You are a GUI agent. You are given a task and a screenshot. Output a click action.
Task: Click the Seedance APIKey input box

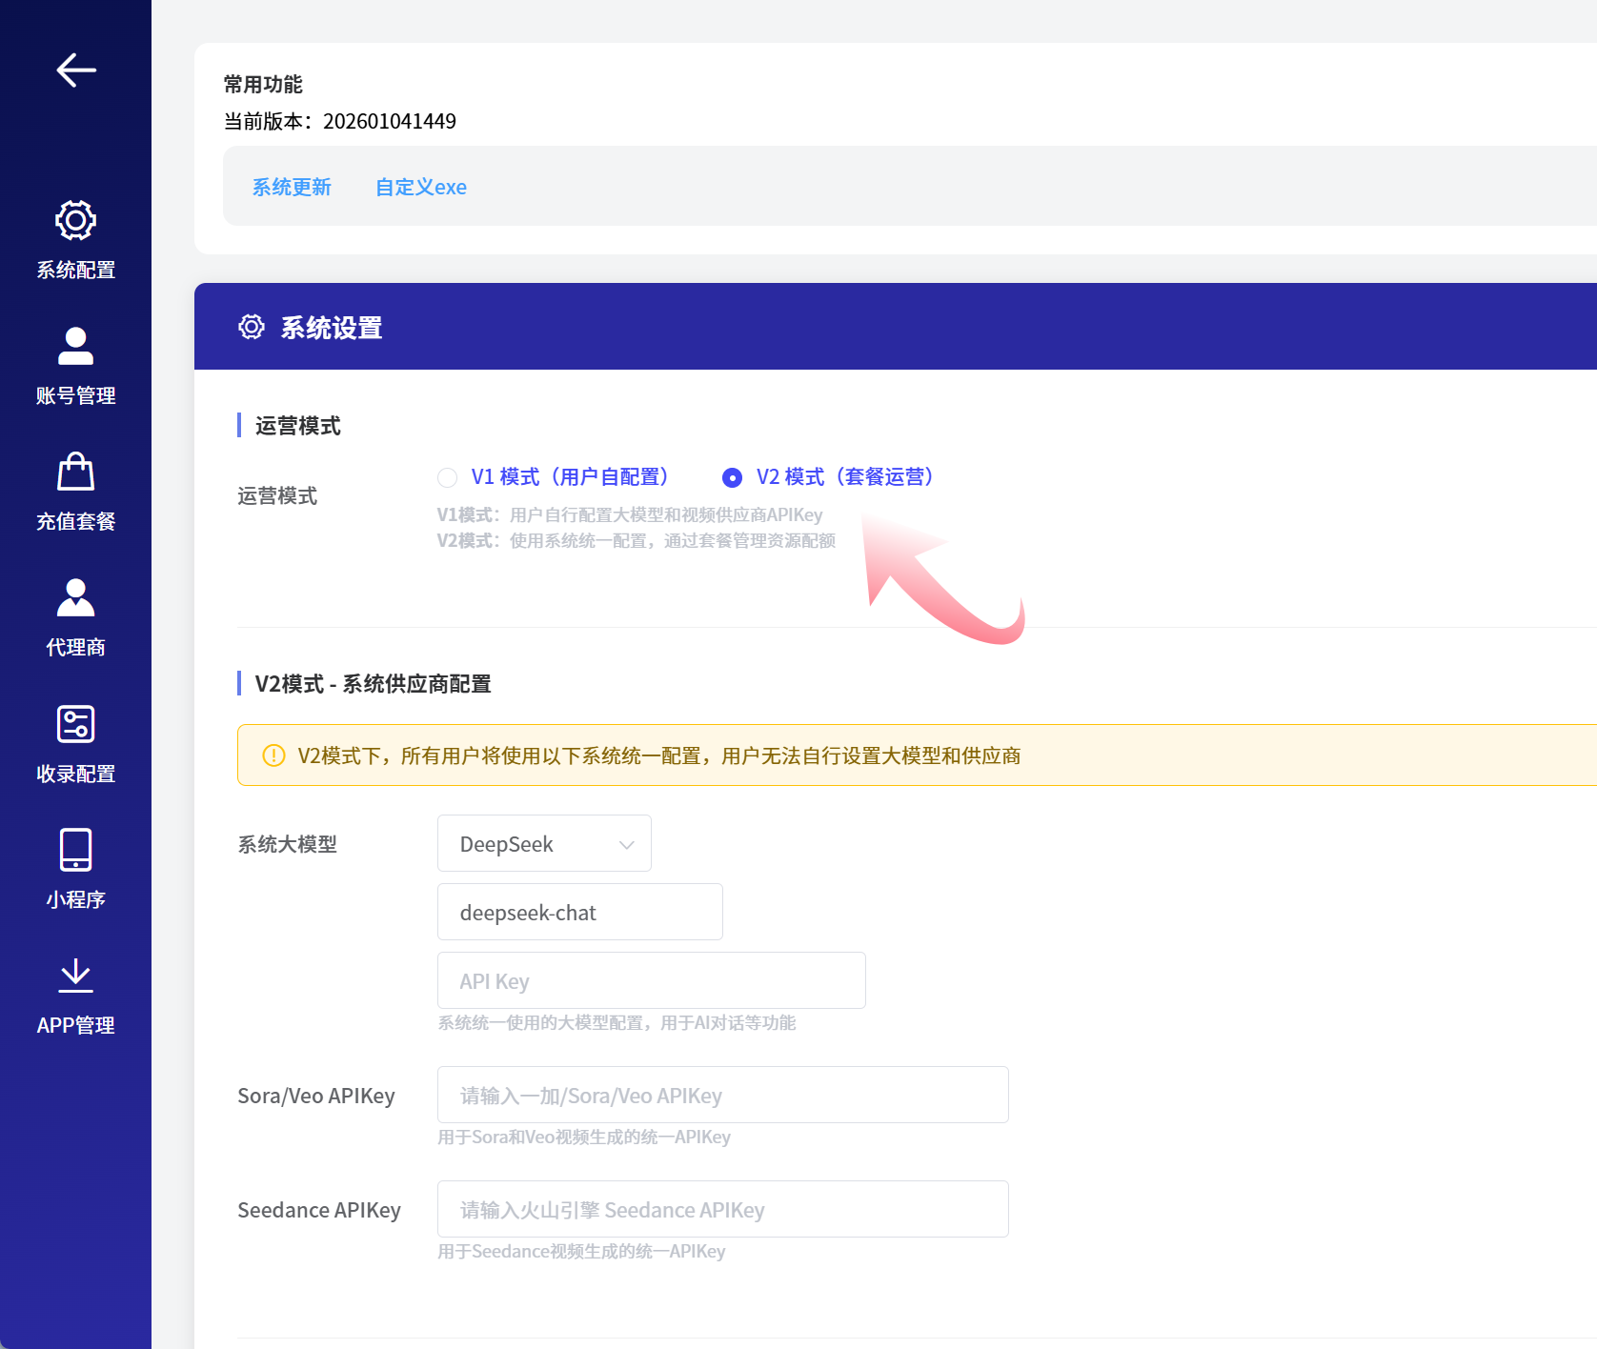click(x=722, y=1209)
